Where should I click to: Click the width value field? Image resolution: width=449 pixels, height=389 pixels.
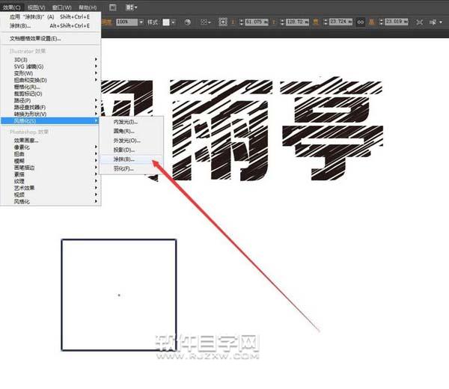(x=340, y=22)
